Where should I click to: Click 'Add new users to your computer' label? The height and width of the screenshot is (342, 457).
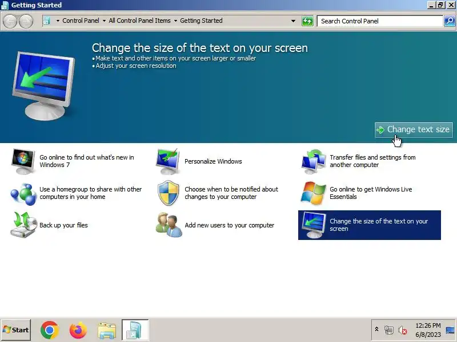pos(230,225)
